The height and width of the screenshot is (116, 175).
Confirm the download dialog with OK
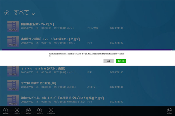click(109, 61)
